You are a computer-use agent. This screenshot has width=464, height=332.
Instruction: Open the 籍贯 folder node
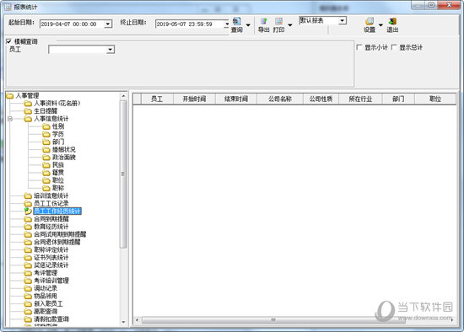(x=53, y=173)
